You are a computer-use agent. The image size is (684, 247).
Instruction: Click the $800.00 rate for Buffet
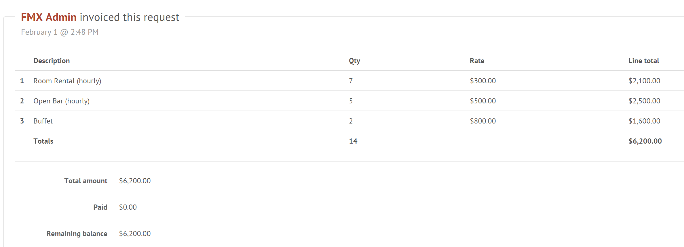(483, 121)
